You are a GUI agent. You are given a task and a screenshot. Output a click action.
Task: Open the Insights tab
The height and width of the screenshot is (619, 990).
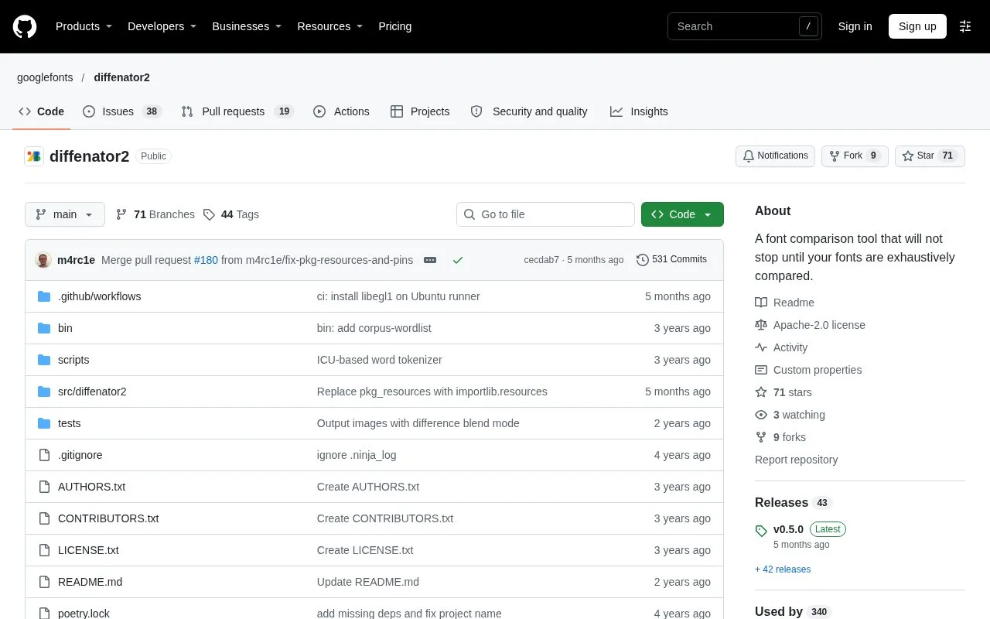(639, 111)
